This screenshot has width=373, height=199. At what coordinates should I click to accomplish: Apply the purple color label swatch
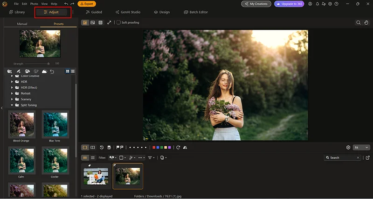click(169, 148)
